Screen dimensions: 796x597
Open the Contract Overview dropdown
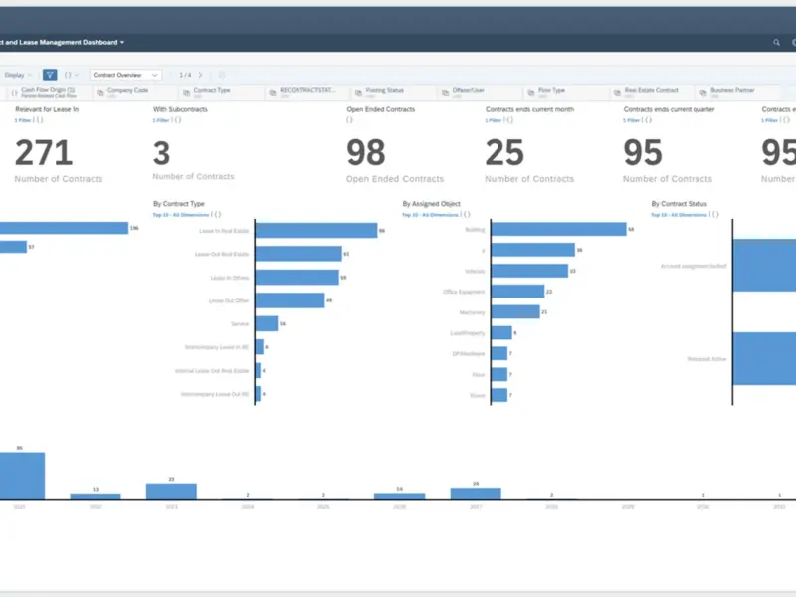125,75
